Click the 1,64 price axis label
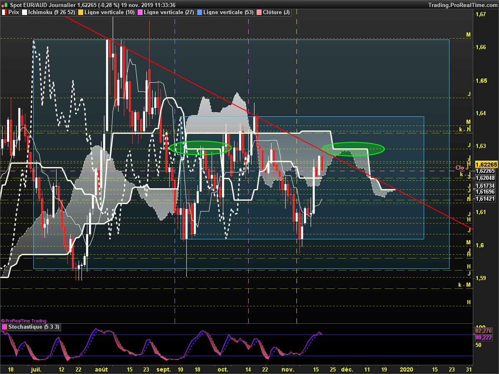Image resolution: width=499 pixels, height=374 pixels. pyautogui.click(x=480, y=113)
